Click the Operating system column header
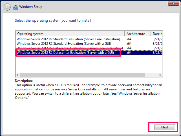The height and width of the screenshot is (136, 181). pos(70,34)
